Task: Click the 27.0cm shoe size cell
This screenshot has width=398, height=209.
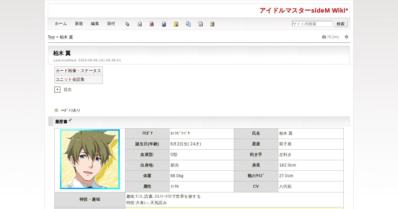Action: 311,176
